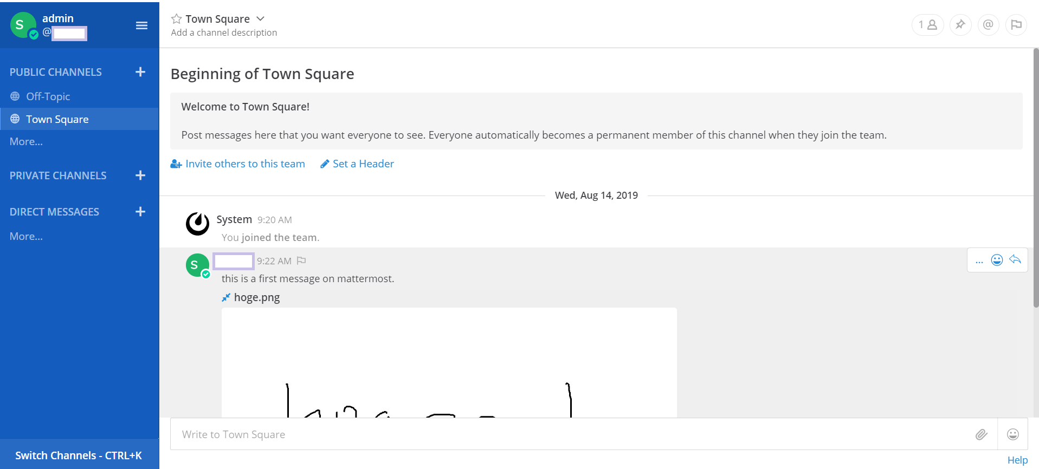
Task: Favorite the Town Square channel star
Action: coord(176,19)
